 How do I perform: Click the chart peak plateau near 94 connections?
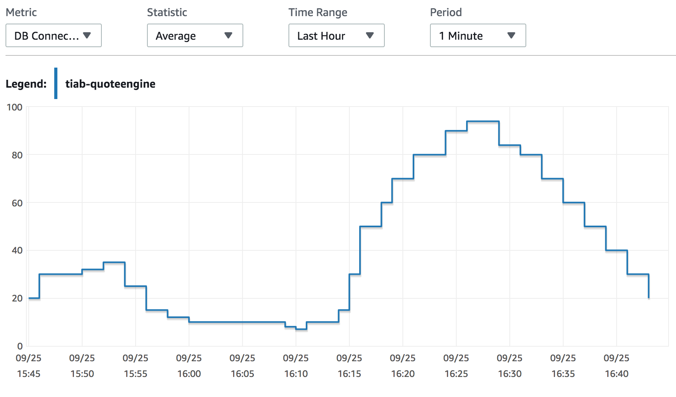pos(483,121)
